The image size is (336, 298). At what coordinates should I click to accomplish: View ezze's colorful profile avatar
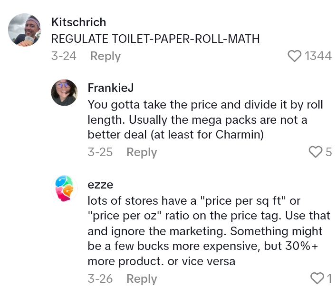pos(64,189)
